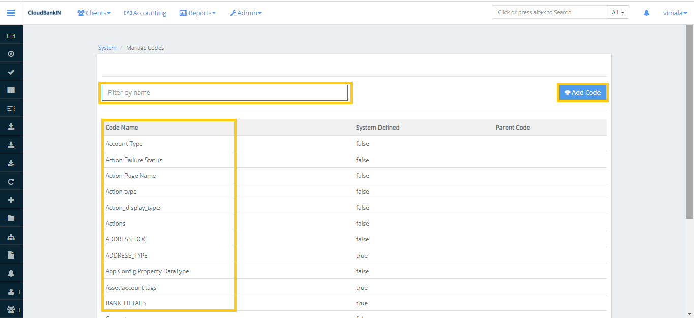Click the Filter by name input field
The width and height of the screenshot is (694, 318).
pyautogui.click(x=225, y=92)
